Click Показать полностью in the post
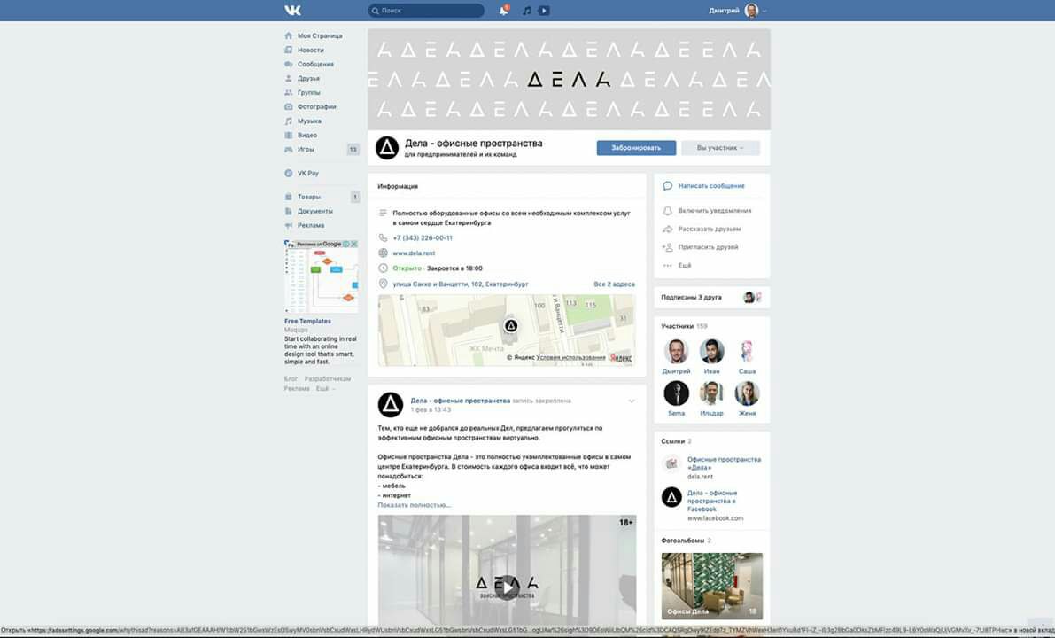Image resolution: width=1055 pixels, height=638 pixels. 414,505
